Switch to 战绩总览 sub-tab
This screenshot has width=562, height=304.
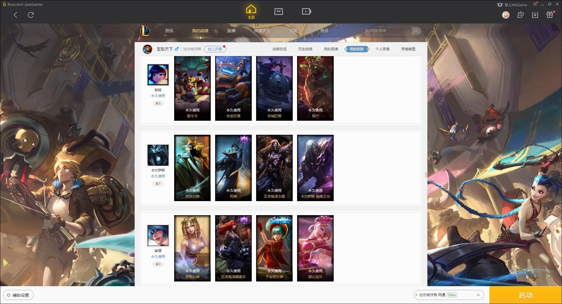click(280, 49)
